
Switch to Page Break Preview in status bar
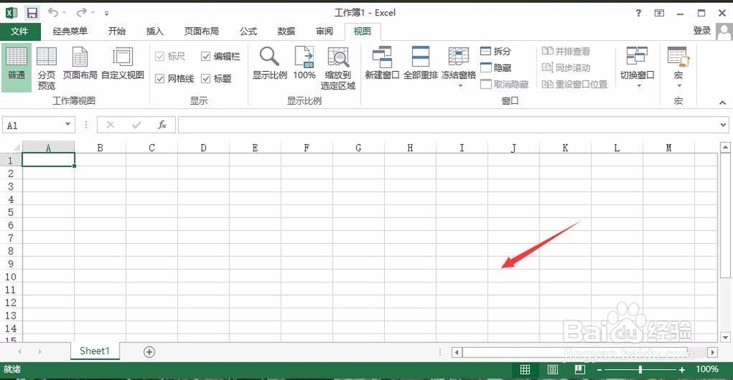[580, 370]
